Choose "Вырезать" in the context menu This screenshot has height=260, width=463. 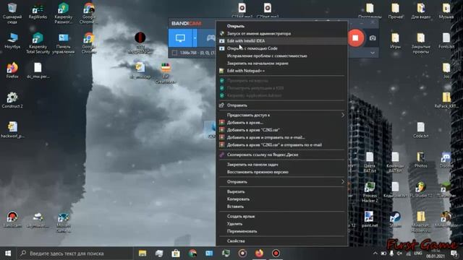tap(281, 191)
